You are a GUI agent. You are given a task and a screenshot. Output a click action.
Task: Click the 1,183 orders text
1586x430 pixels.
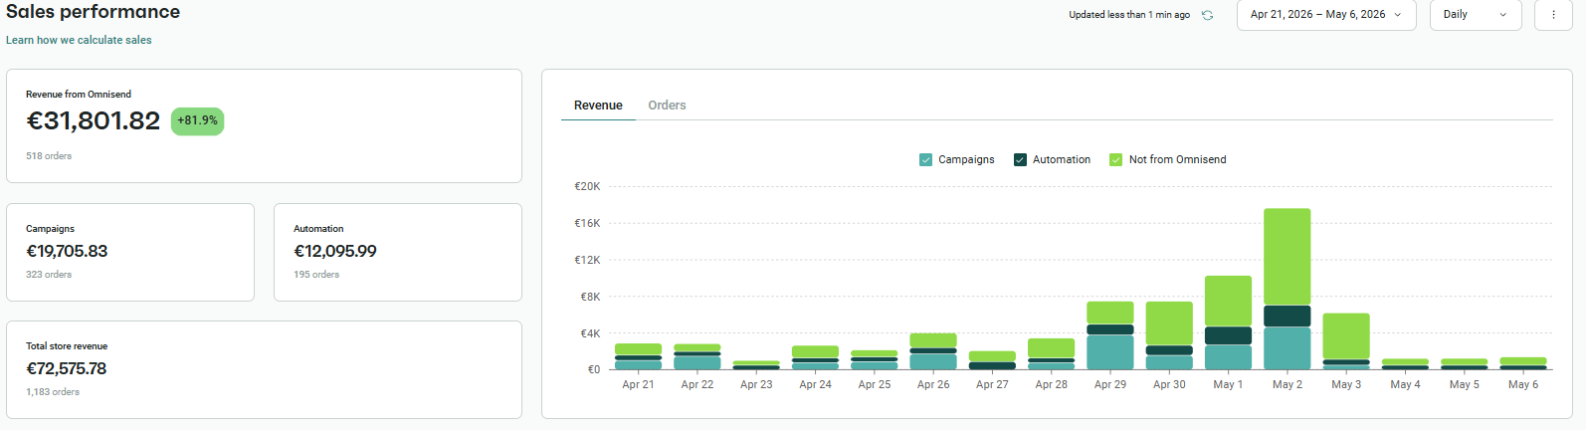pyautogui.click(x=53, y=392)
